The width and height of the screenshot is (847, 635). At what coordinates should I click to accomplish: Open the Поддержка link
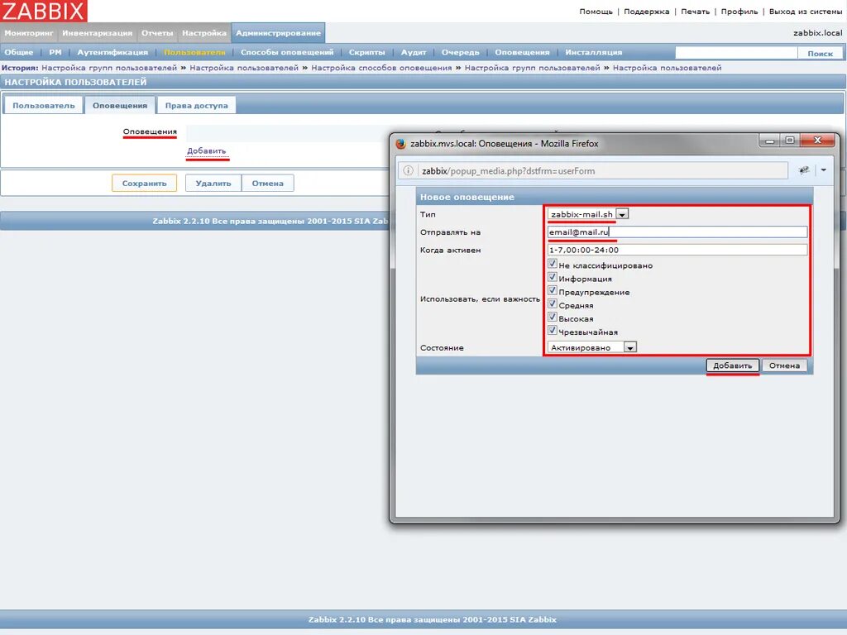point(647,12)
